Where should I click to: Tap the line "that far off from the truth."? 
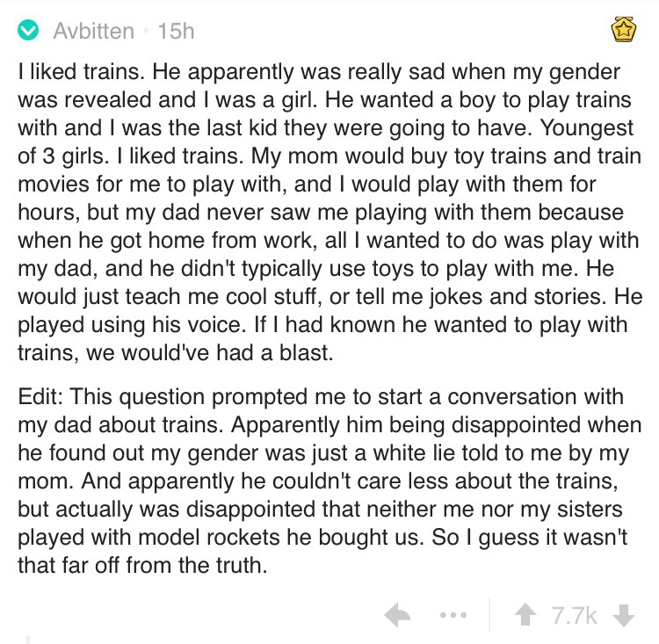142,566
